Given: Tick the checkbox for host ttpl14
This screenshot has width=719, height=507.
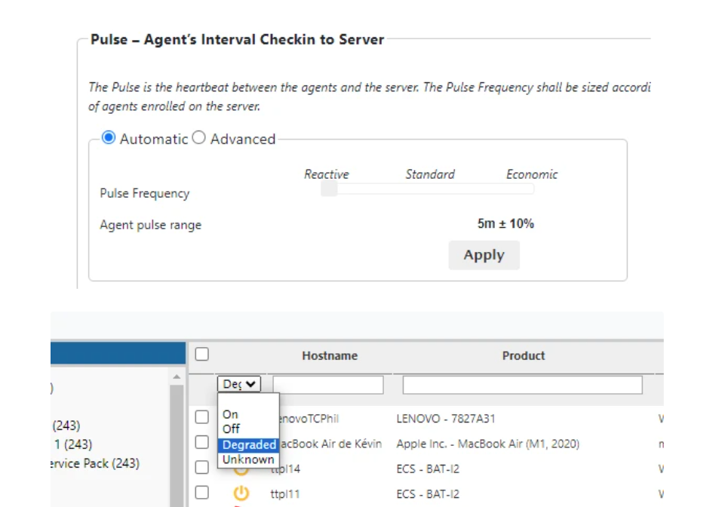Looking at the screenshot, I should 201,468.
